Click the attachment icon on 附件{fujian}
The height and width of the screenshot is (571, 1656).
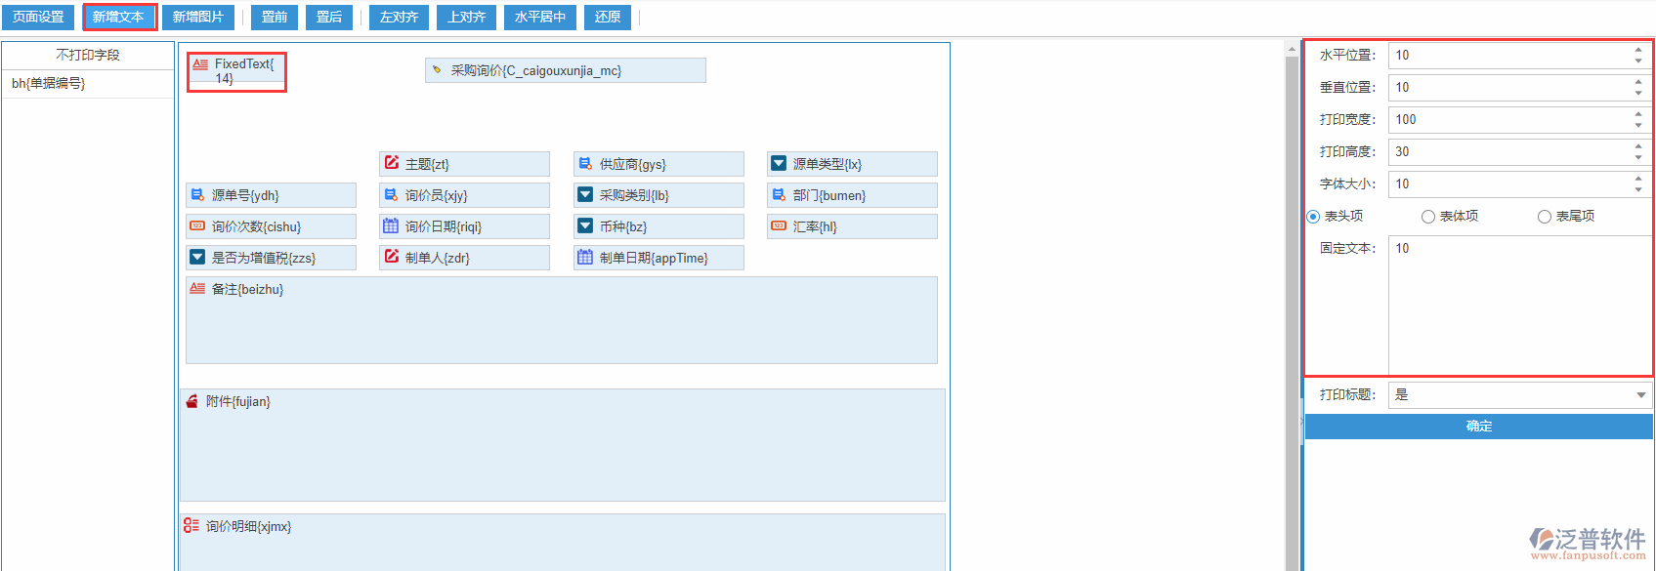coord(191,401)
